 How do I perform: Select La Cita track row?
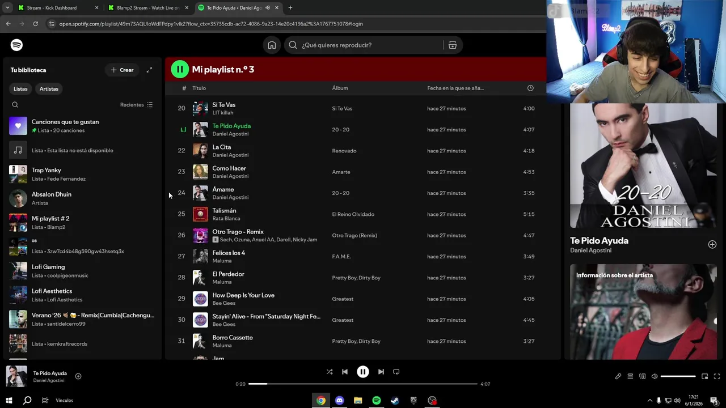(363, 151)
